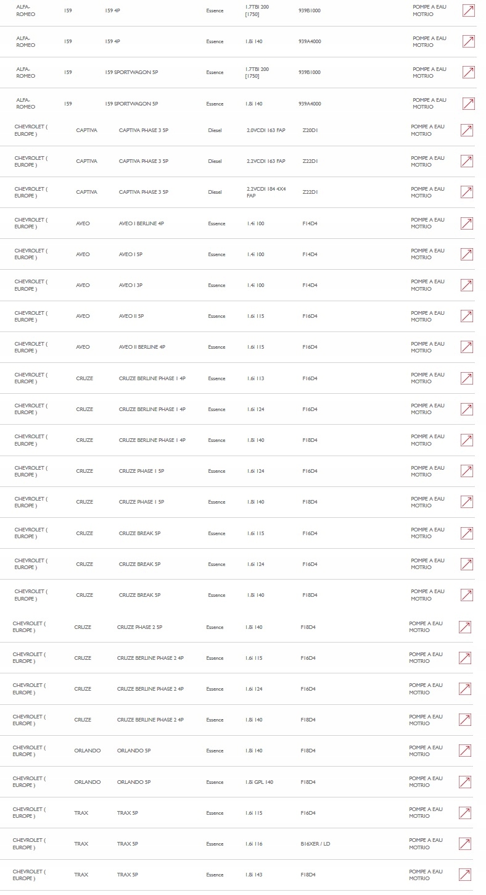Open arrow icon for Cruze Break 5P 1.6i 115
This screenshot has height=895, width=486.
467,533
